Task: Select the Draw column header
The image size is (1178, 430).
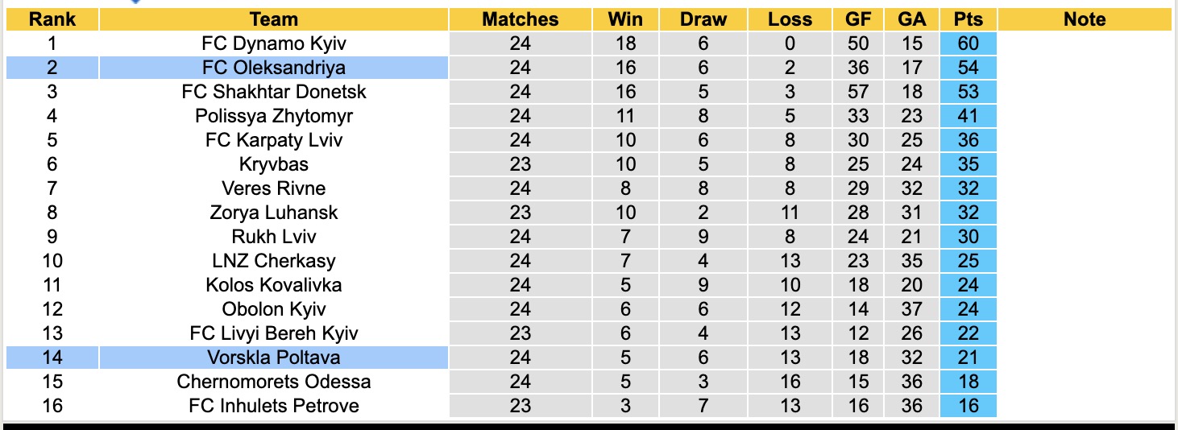Action: [x=703, y=19]
